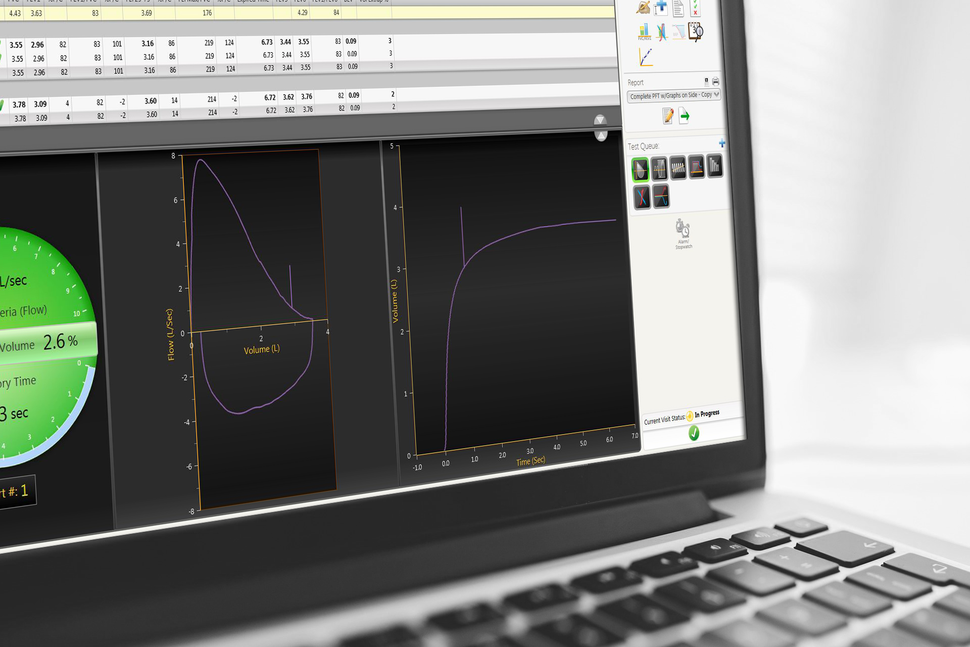Add a test with the blue plus icon
This screenshot has width=970, height=647.
[x=722, y=144]
